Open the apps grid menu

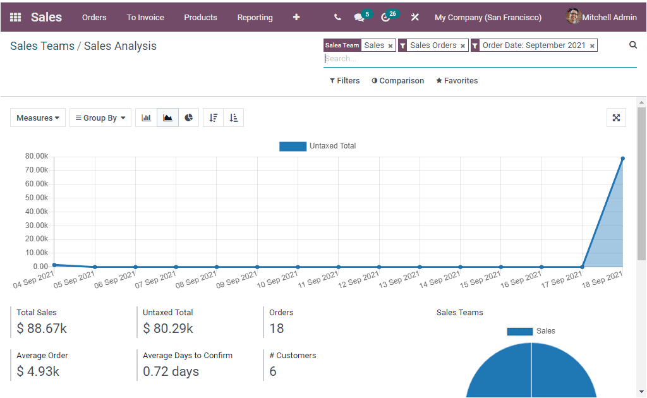[15, 17]
